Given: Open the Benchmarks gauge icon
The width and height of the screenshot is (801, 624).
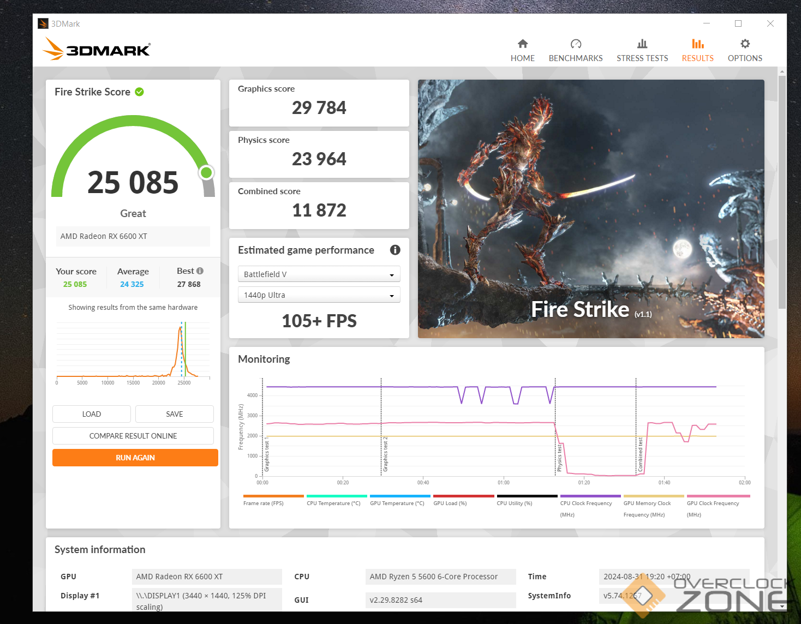Looking at the screenshot, I should point(576,44).
